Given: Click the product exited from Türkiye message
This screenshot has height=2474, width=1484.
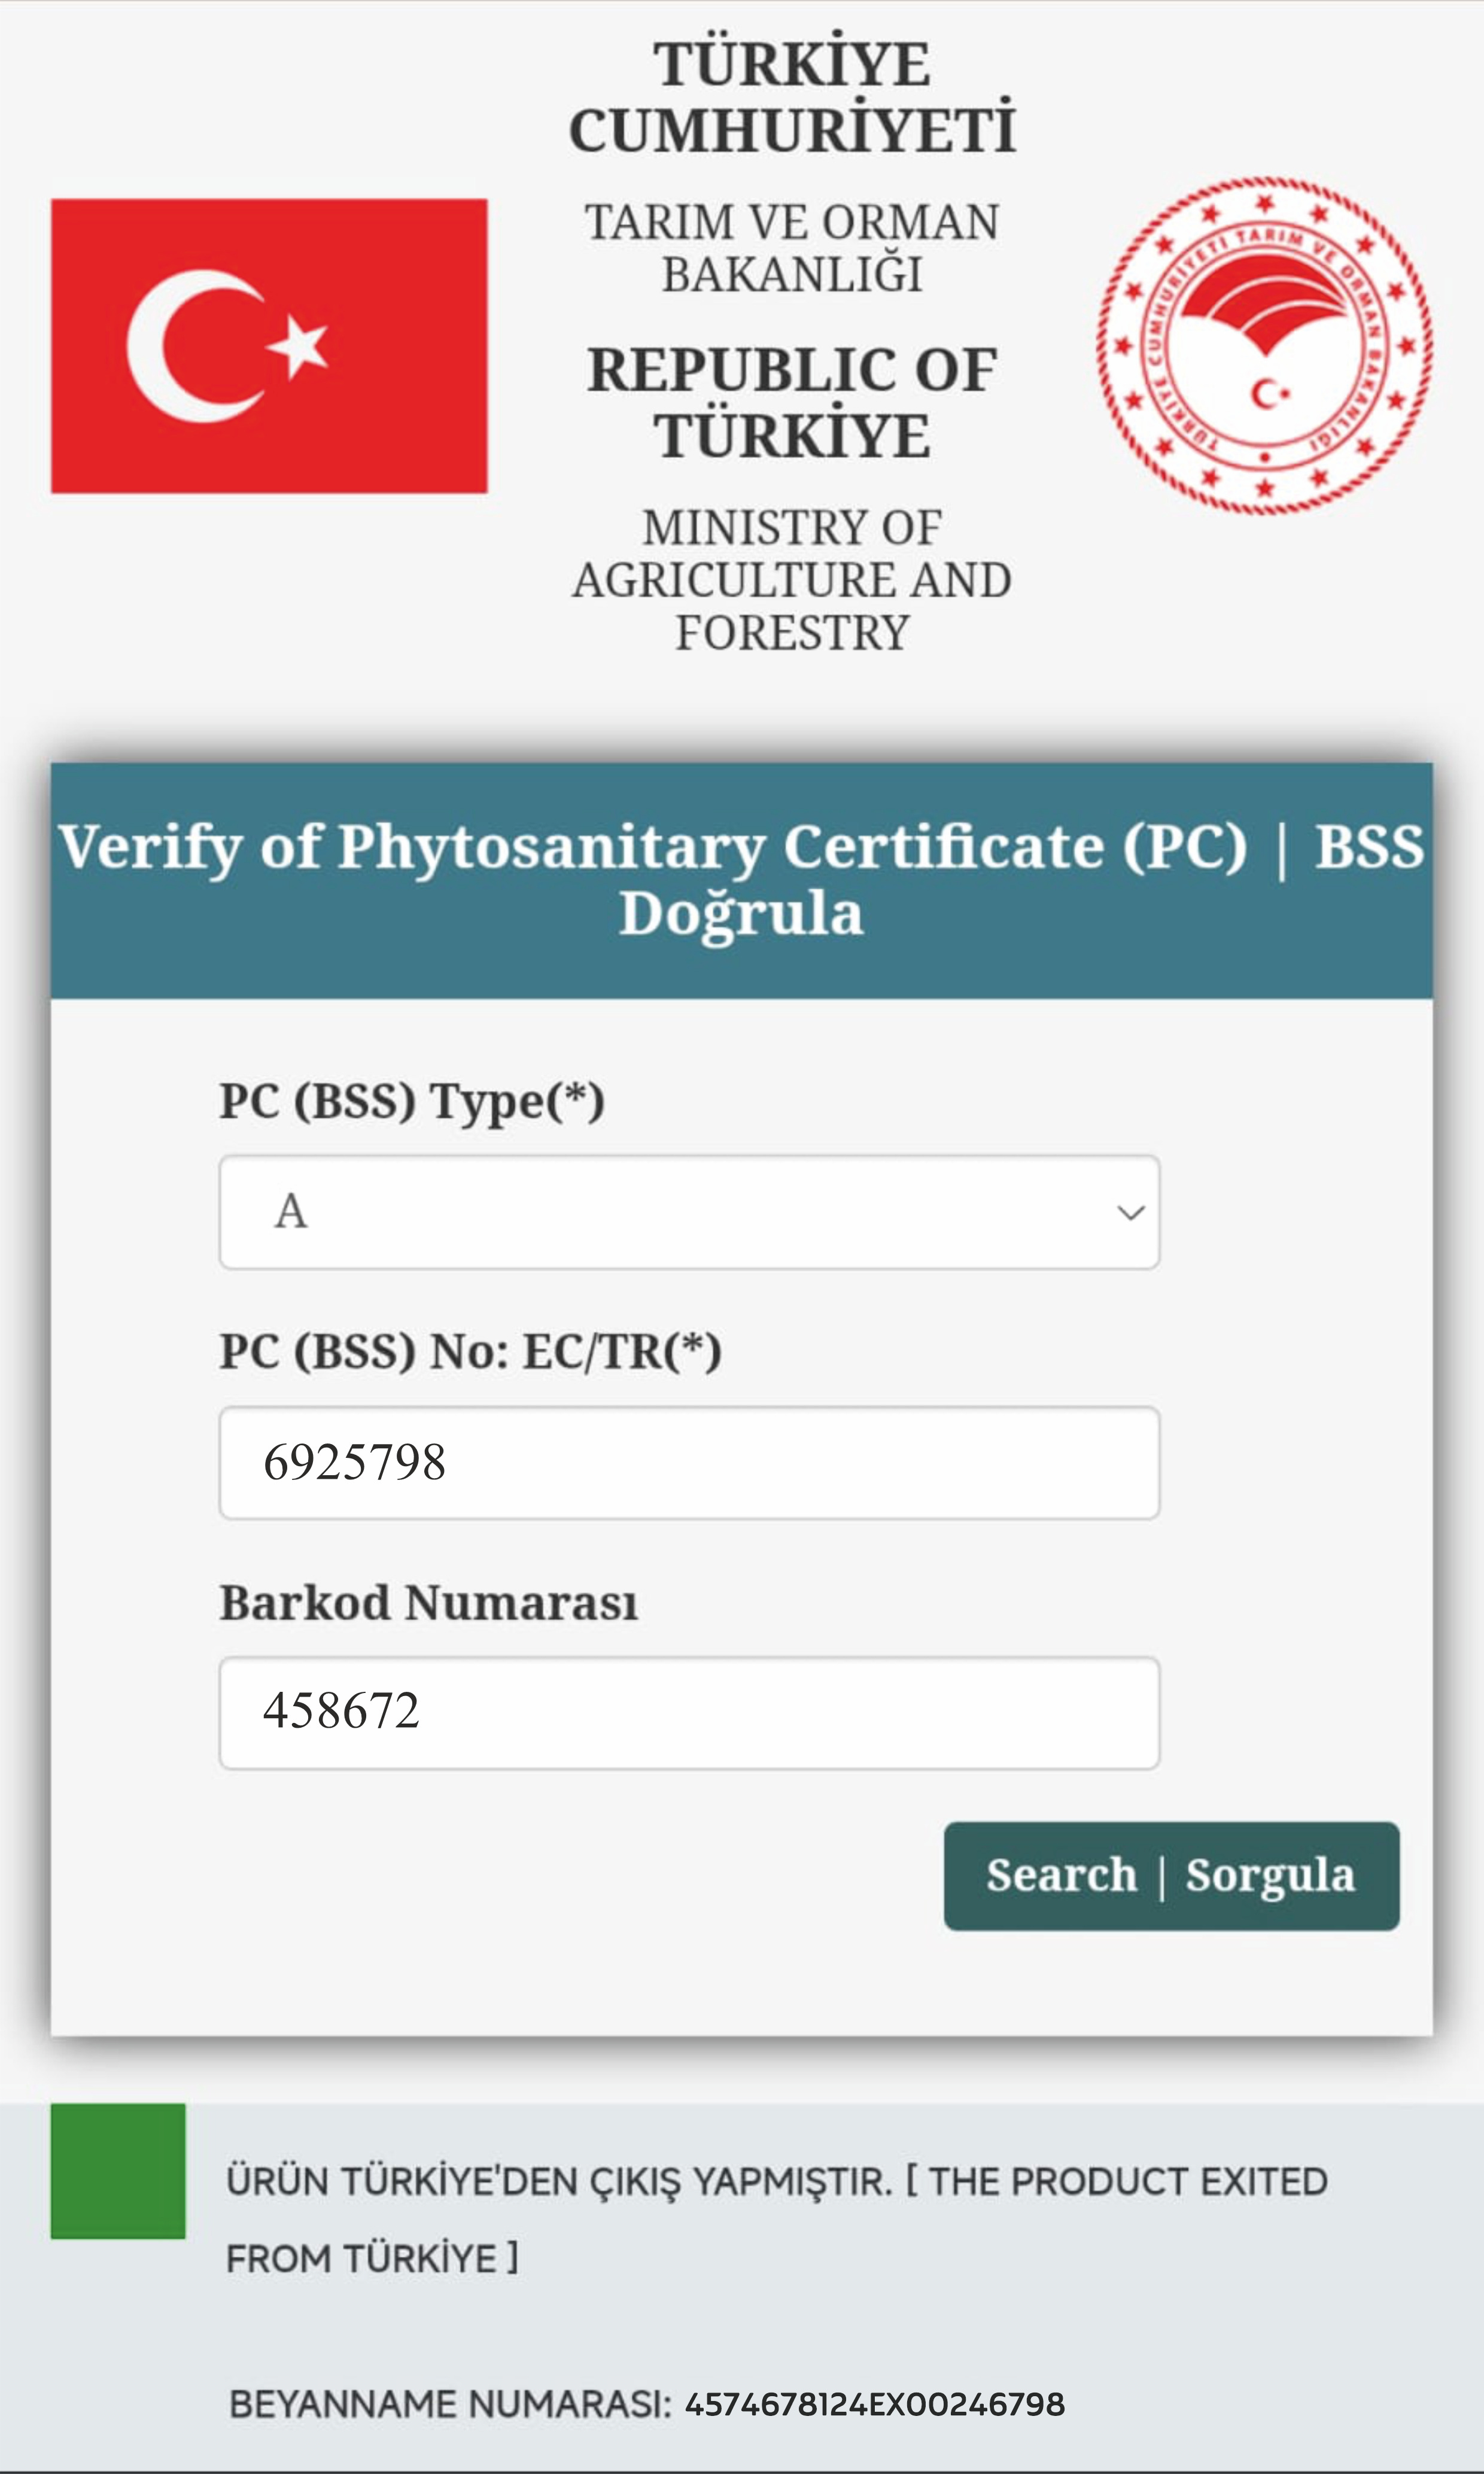Looking at the screenshot, I should (x=776, y=2219).
